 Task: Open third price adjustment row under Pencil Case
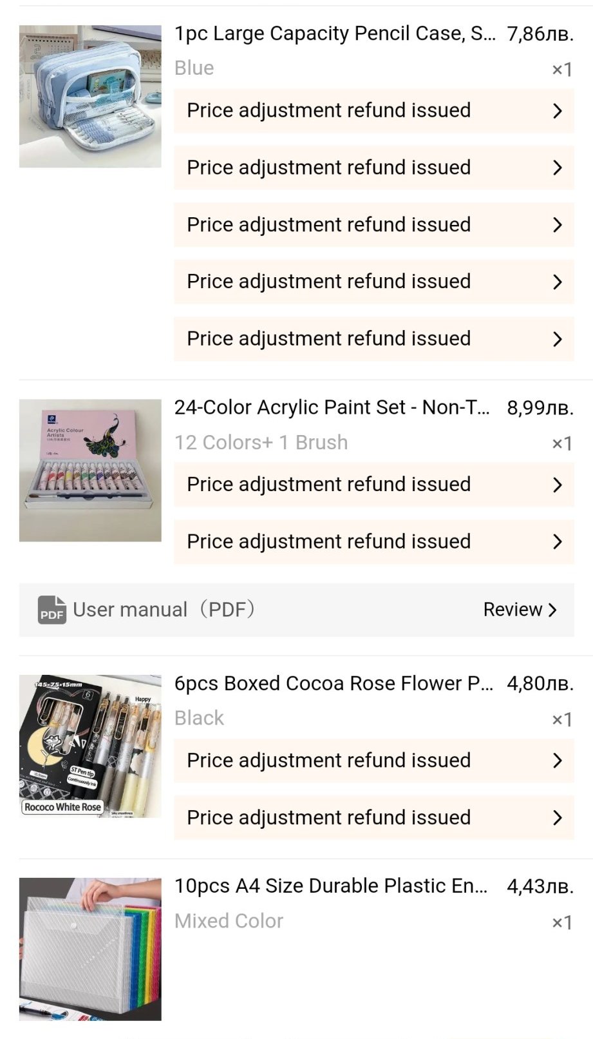(x=328, y=225)
